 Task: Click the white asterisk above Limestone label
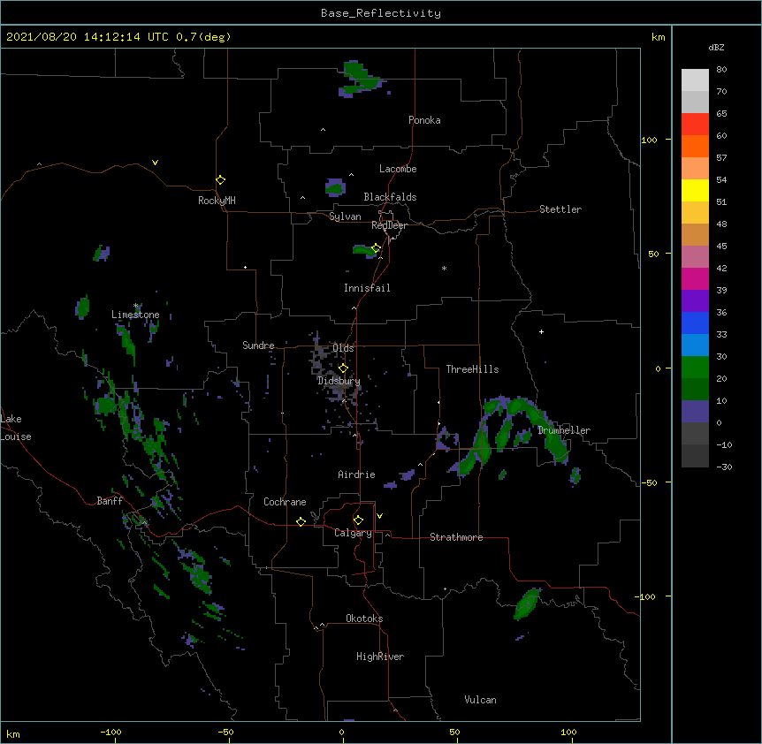[136, 306]
